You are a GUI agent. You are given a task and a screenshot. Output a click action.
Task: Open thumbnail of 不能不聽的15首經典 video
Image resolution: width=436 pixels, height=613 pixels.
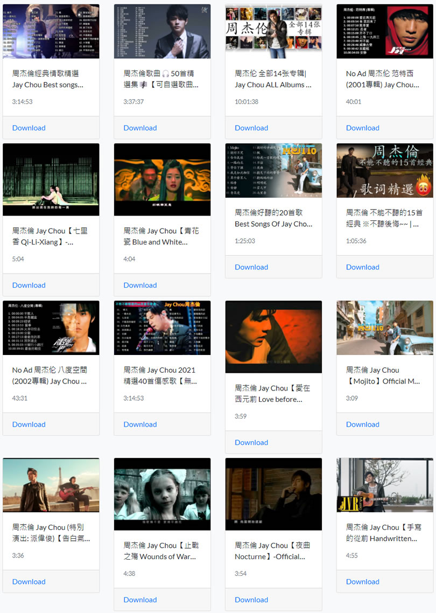tap(385, 170)
